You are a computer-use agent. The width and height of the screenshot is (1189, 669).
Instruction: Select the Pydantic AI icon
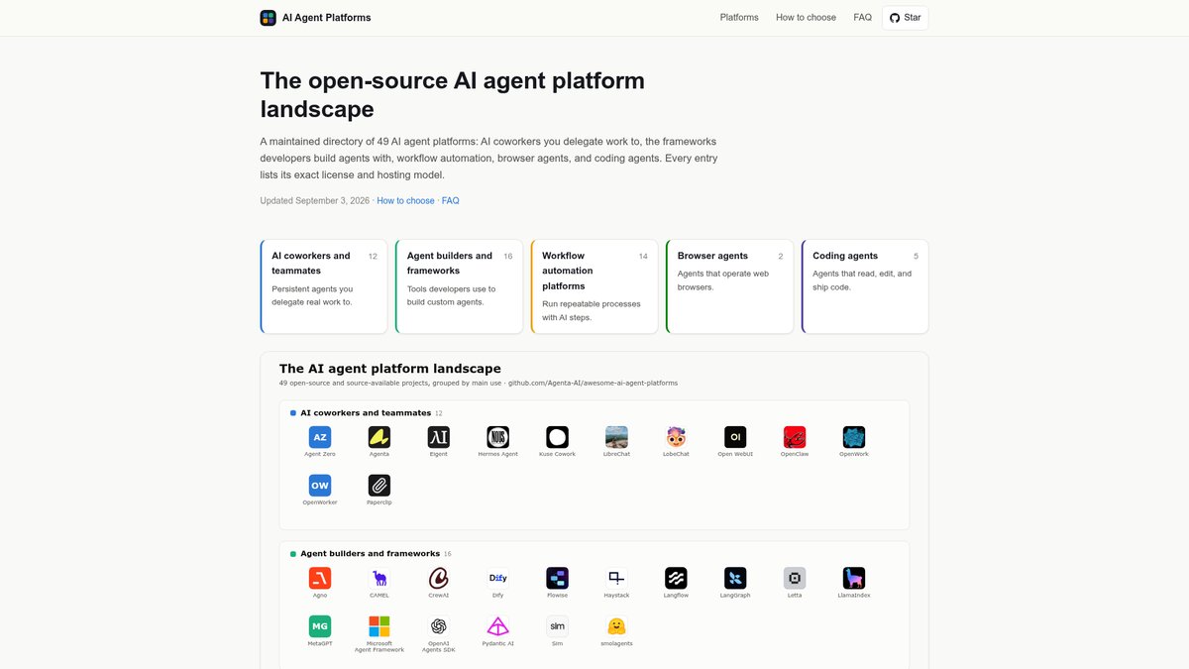click(498, 626)
